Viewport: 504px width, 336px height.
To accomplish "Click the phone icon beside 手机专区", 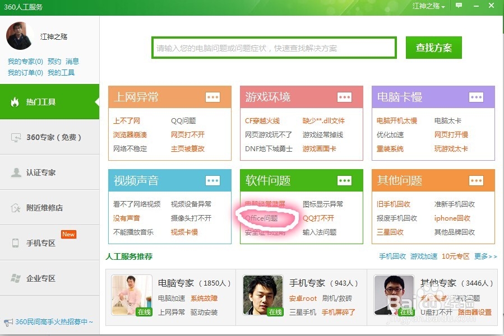I will [16, 243].
